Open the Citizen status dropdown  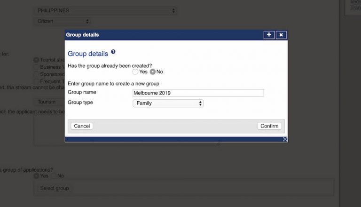click(63, 21)
